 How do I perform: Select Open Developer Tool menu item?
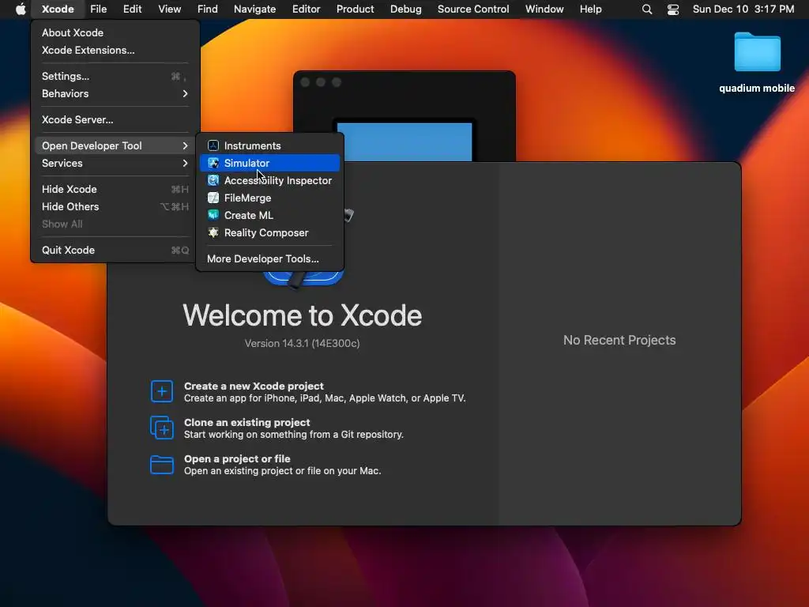coord(115,145)
